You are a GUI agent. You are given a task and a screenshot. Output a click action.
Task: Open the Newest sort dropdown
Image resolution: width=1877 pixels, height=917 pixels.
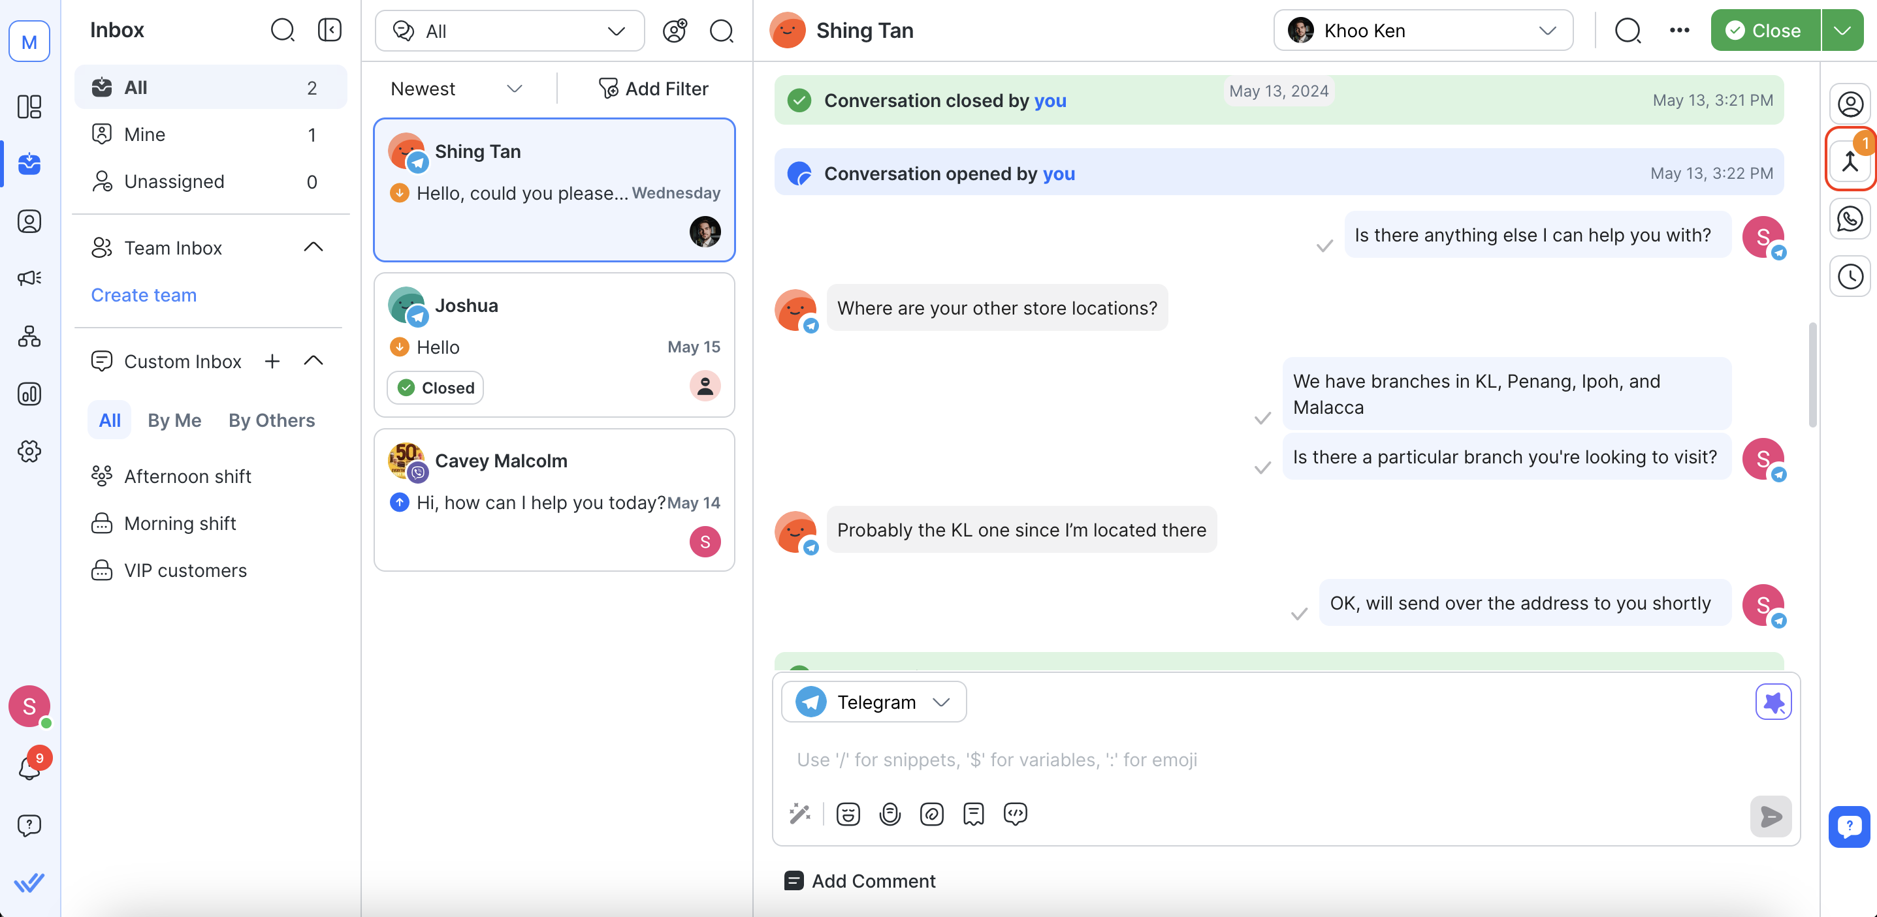pyautogui.click(x=456, y=89)
